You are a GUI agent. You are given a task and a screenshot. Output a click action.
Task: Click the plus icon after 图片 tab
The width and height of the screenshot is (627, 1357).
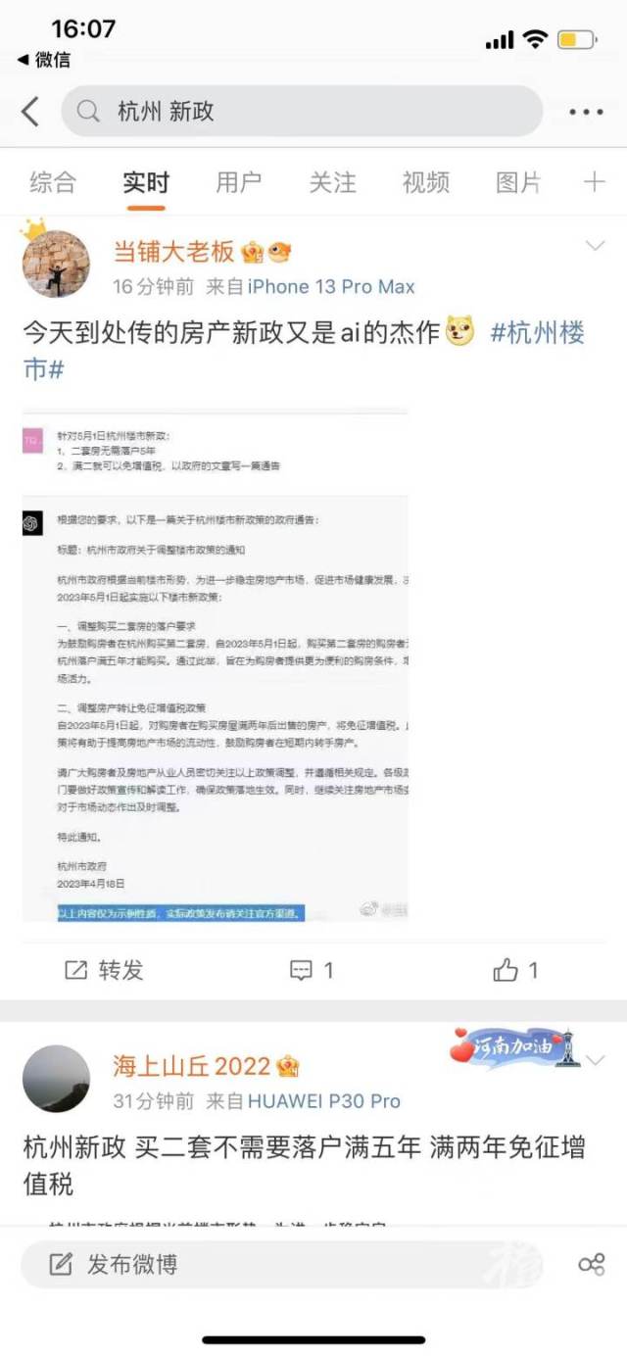[595, 181]
